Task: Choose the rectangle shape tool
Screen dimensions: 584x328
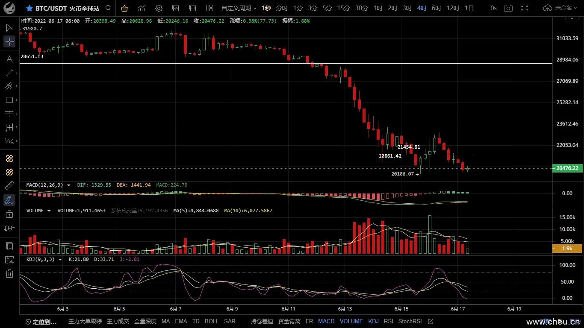Action: [9, 100]
